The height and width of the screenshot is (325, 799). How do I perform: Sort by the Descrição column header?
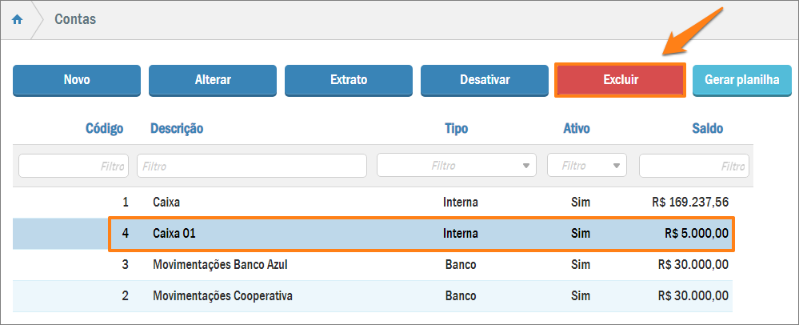point(177,128)
